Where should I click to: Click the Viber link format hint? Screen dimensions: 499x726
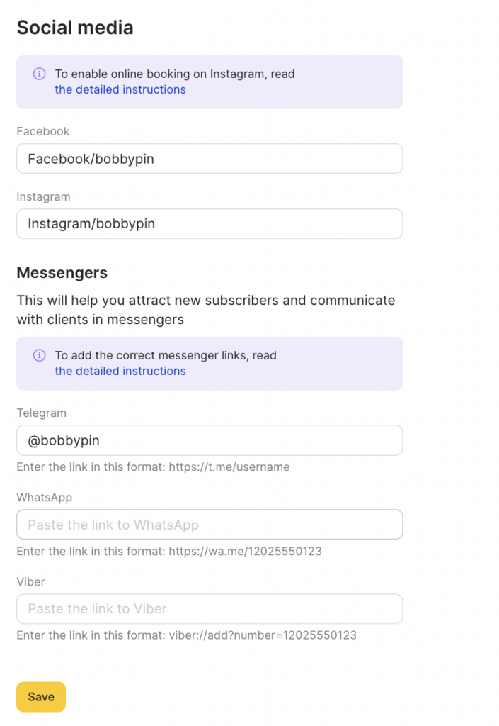[186, 635]
